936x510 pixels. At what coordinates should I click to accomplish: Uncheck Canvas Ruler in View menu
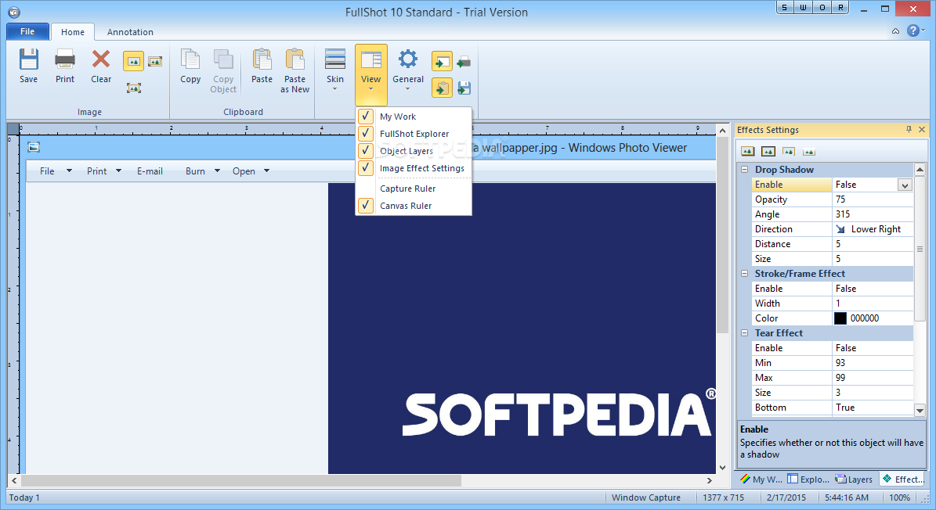point(365,206)
